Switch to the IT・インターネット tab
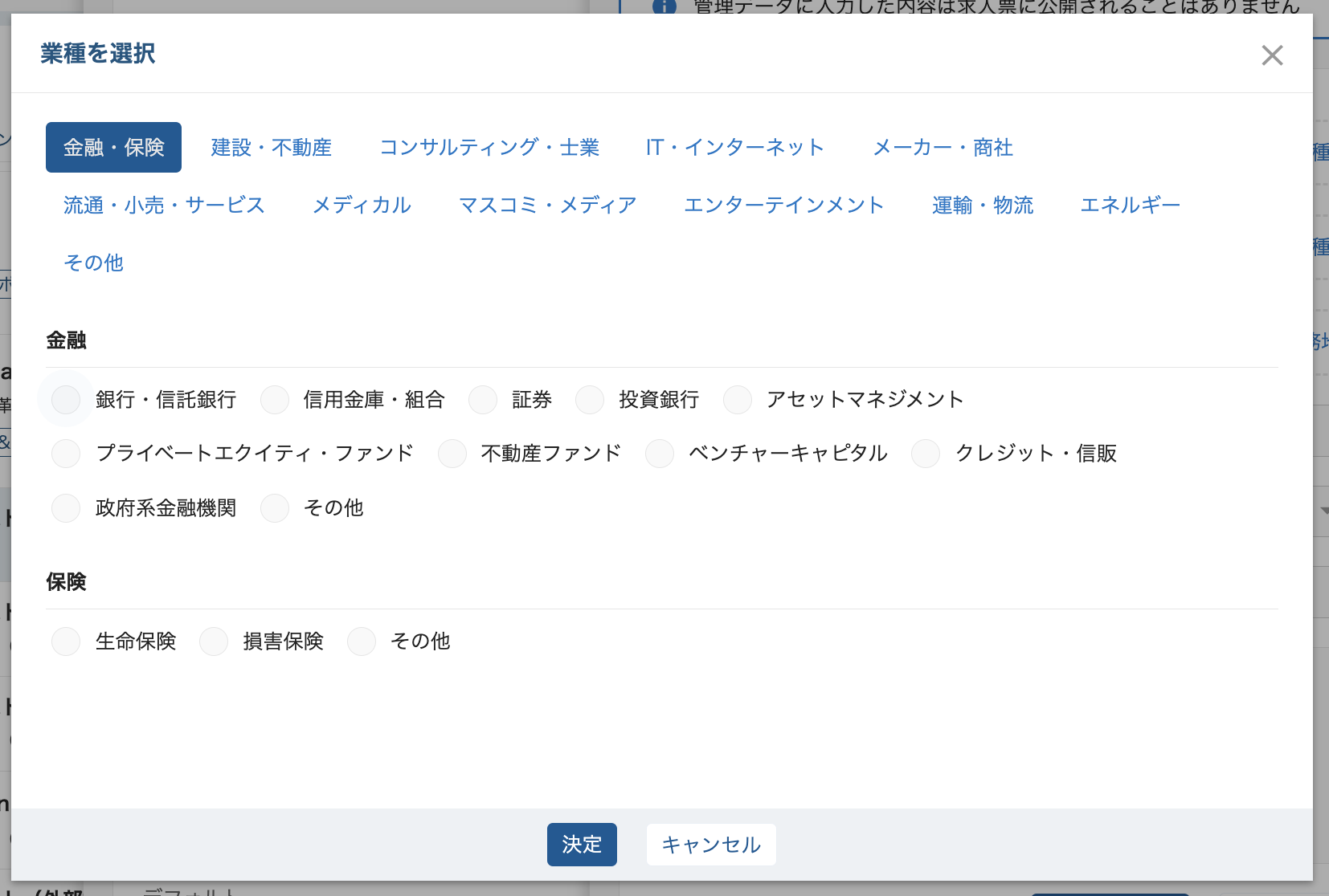The image size is (1329, 896). click(735, 148)
